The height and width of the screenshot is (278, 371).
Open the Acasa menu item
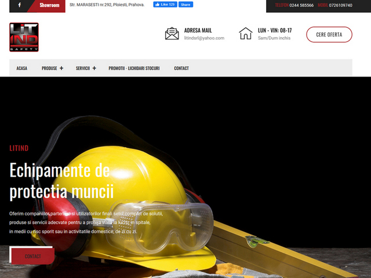22,68
